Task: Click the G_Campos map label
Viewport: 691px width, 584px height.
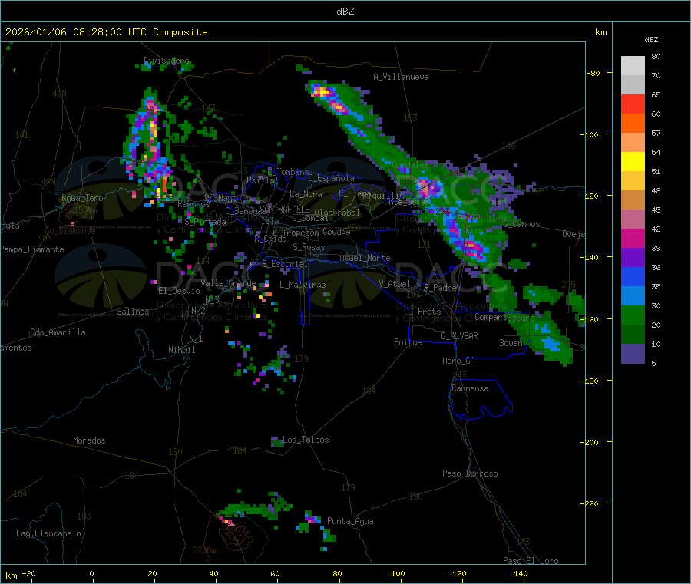Action: (521, 224)
